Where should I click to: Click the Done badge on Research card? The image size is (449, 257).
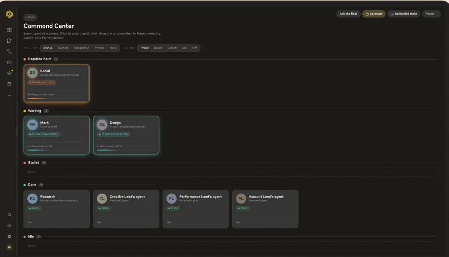point(34,208)
